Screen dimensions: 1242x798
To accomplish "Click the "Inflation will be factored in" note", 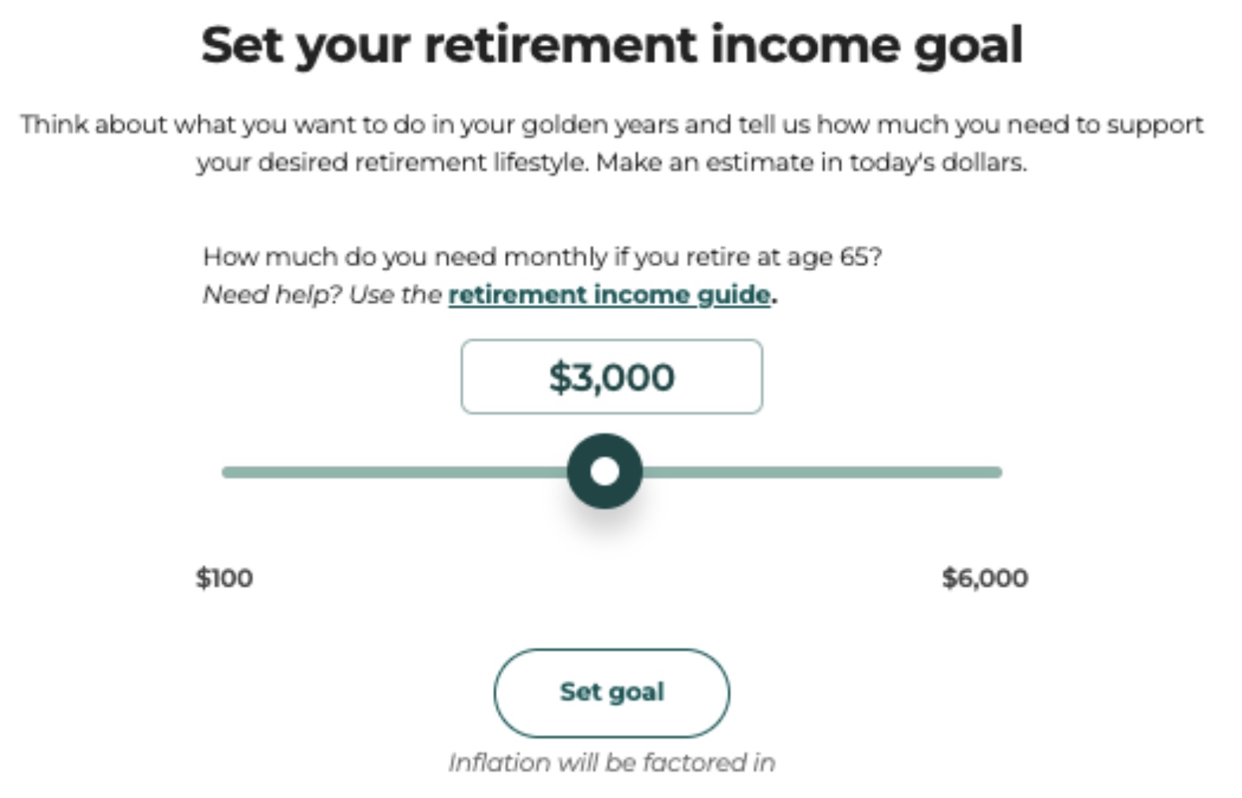I will (612, 762).
